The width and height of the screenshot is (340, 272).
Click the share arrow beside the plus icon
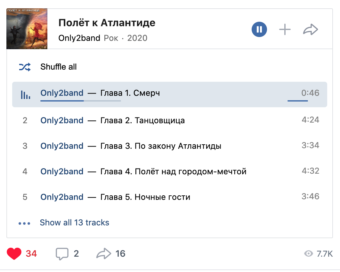(x=310, y=30)
